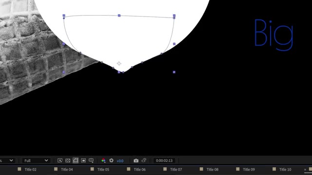Toggle mask and shape path visibility
This screenshot has width=312, height=175.
(x=76, y=160)
